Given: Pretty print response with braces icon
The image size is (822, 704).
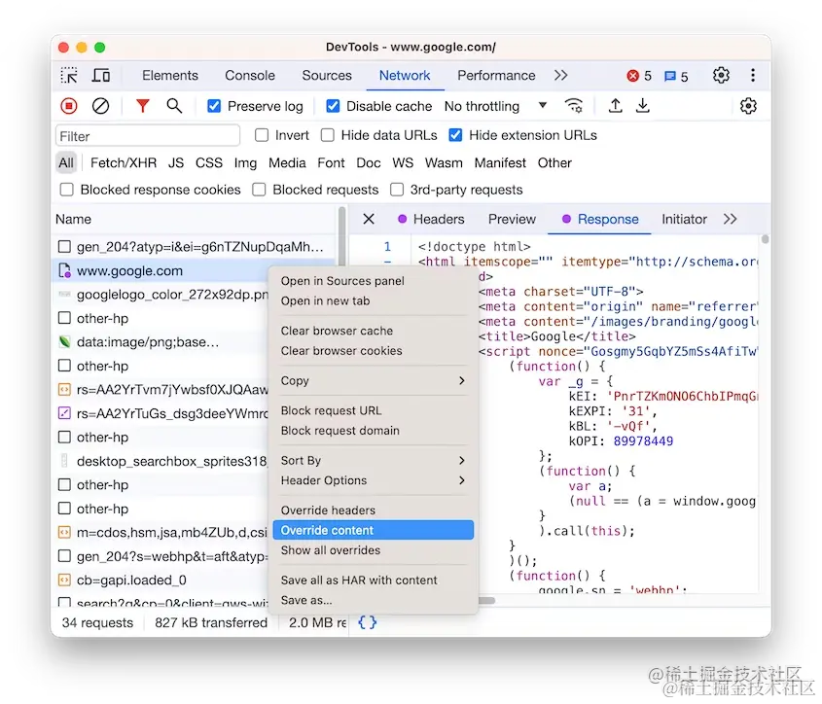Looking at the screenshot, I should [367, 622].
